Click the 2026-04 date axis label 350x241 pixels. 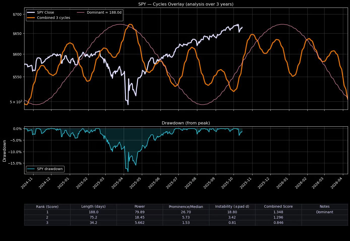[336, 183]
